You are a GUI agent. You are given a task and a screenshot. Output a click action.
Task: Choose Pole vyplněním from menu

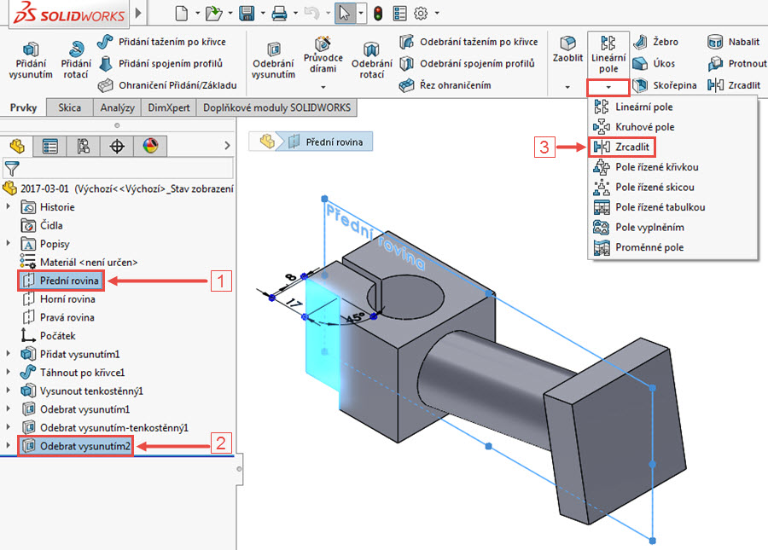[x=672, y=228]
